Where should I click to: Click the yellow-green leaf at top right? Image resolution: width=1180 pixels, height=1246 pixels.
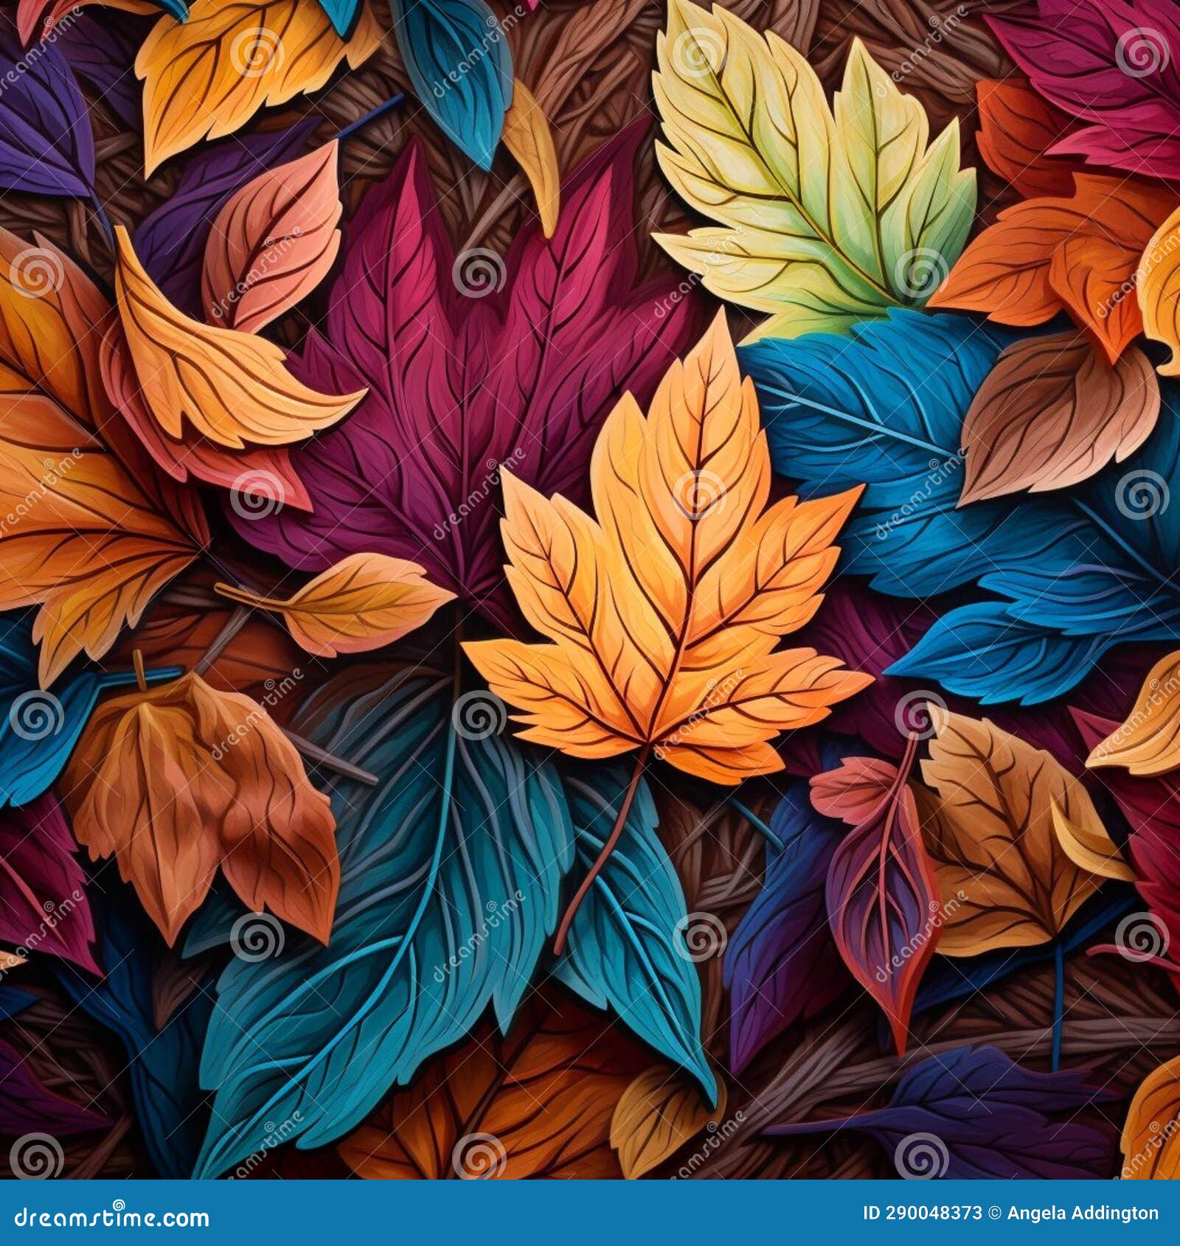[x=796, y=170]
